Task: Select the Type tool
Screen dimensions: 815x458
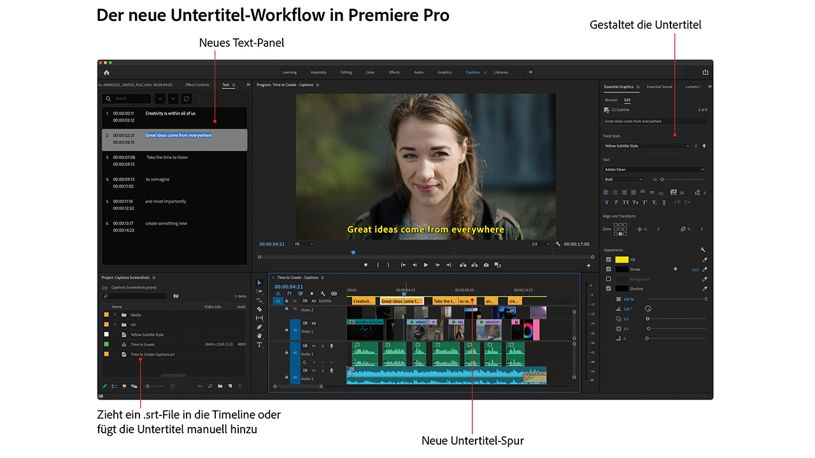Action: (260, 345)
